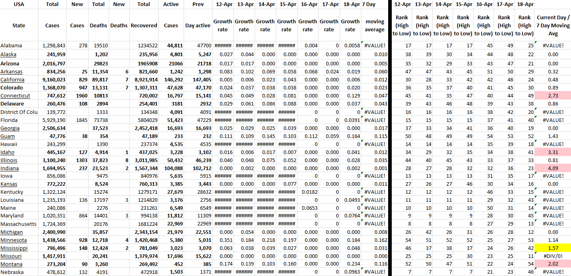571x276 pixels.
Task: Click Connecticut's new cases value 1960
Action: pos(77,96)
